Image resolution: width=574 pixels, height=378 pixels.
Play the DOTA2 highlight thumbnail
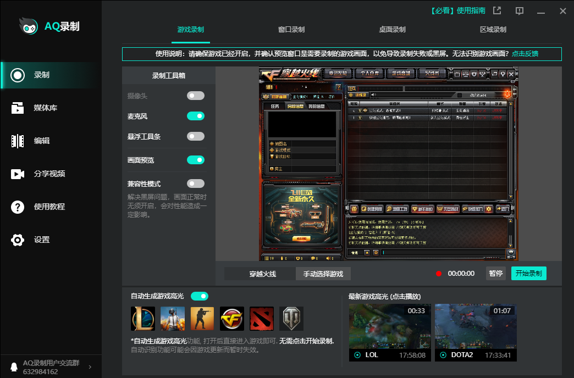[476, 332]
